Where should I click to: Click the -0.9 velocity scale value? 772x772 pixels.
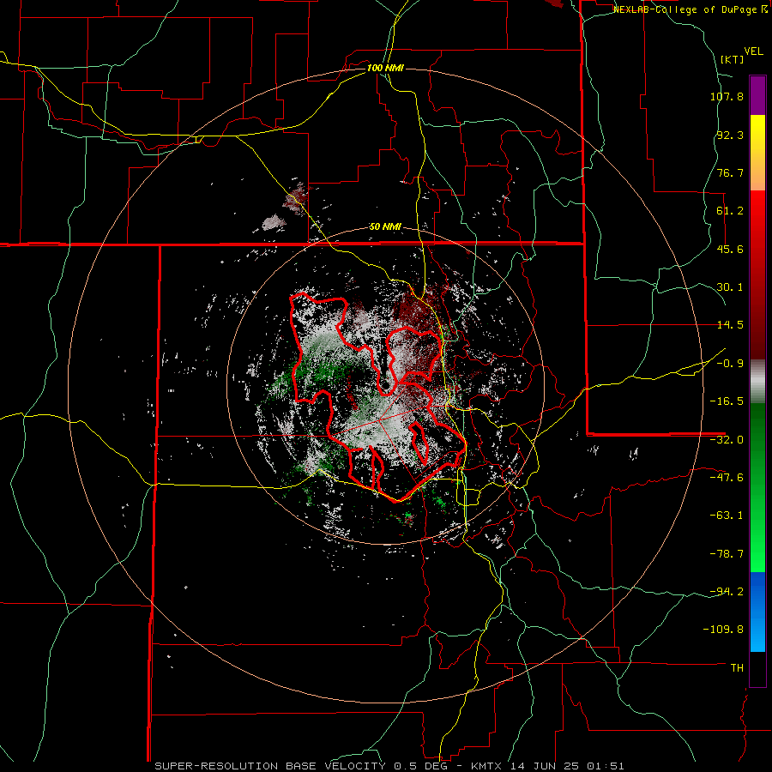[x=730, y=364]
